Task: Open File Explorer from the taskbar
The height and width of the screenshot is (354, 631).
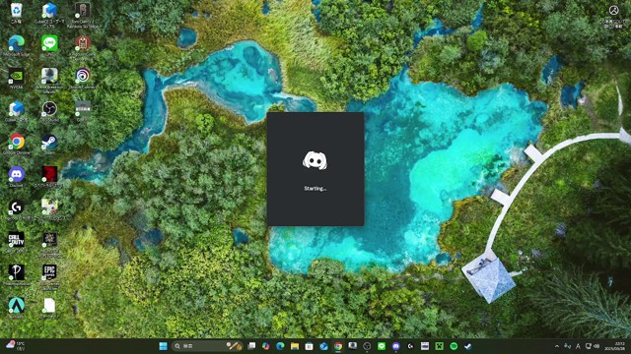Action: [295, 346]
